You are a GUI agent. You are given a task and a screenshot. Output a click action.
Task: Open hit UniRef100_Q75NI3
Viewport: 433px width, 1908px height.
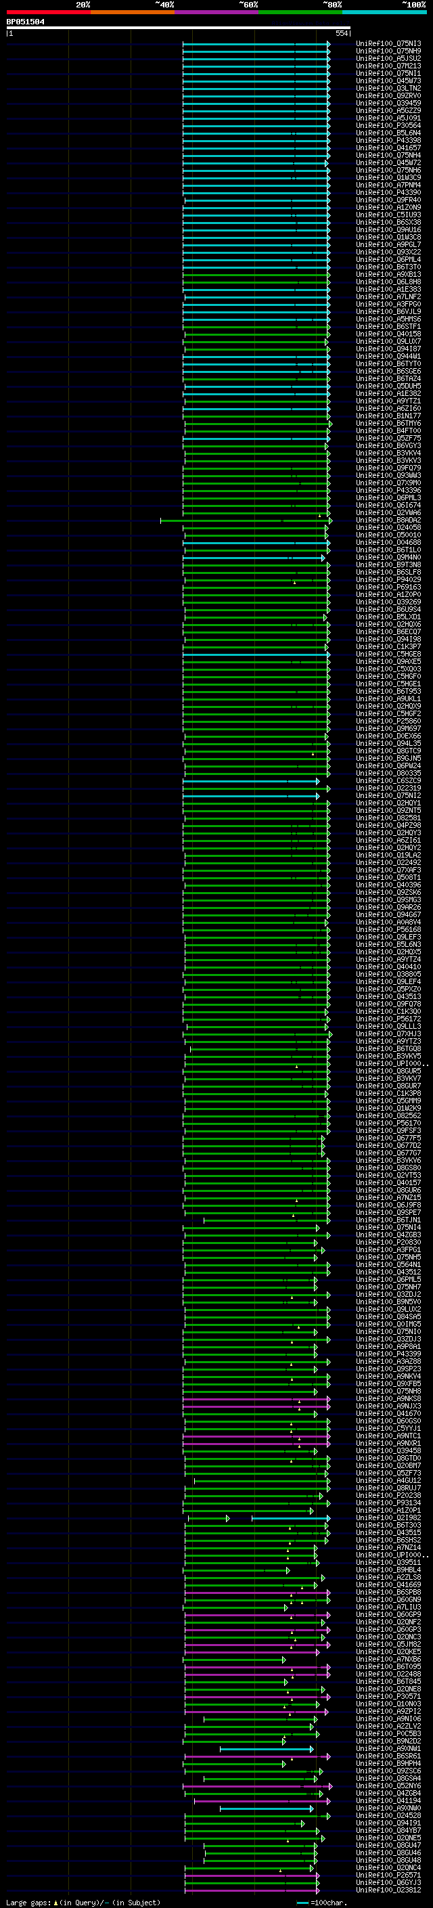388,44
